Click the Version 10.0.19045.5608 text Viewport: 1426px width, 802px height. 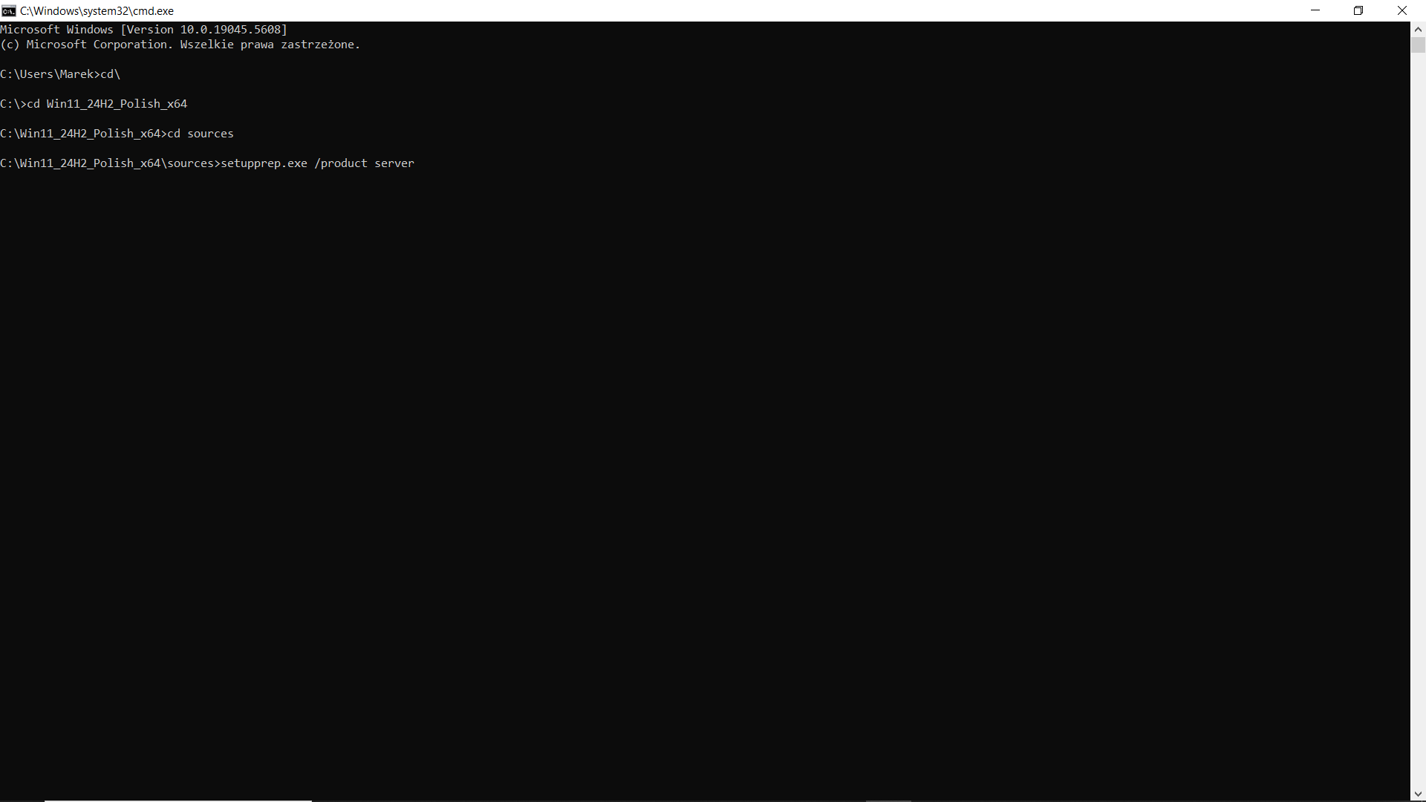click(x=204, y=30)
